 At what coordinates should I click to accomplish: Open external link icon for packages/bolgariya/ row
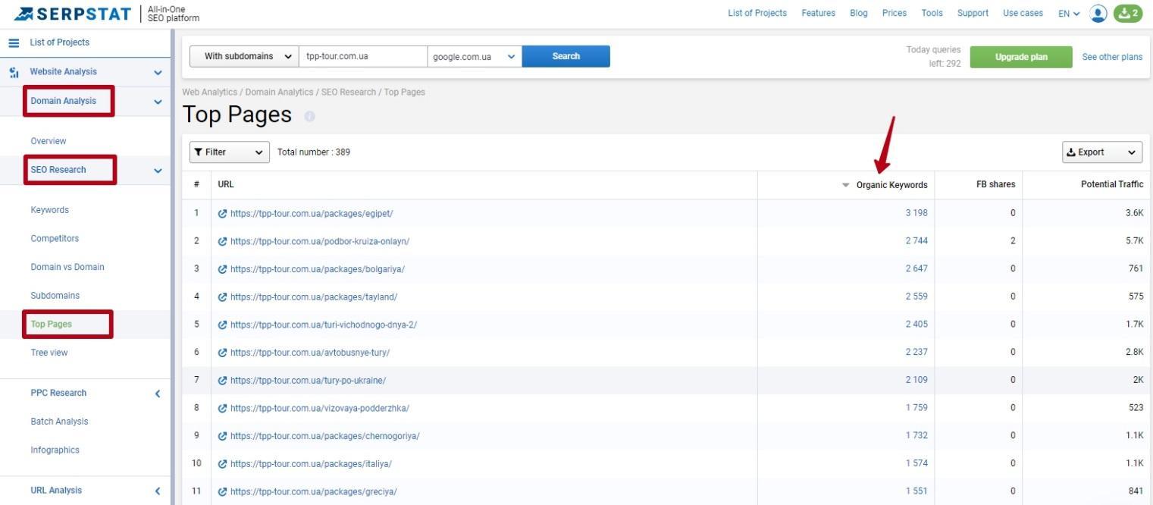(x=222, y=269)
